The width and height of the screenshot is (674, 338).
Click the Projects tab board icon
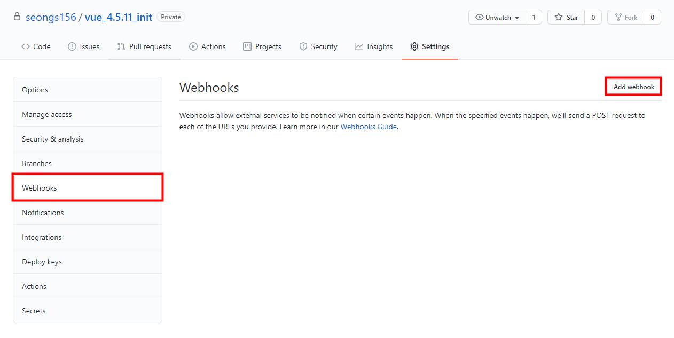pyautogui.click(x=247, y=46)
